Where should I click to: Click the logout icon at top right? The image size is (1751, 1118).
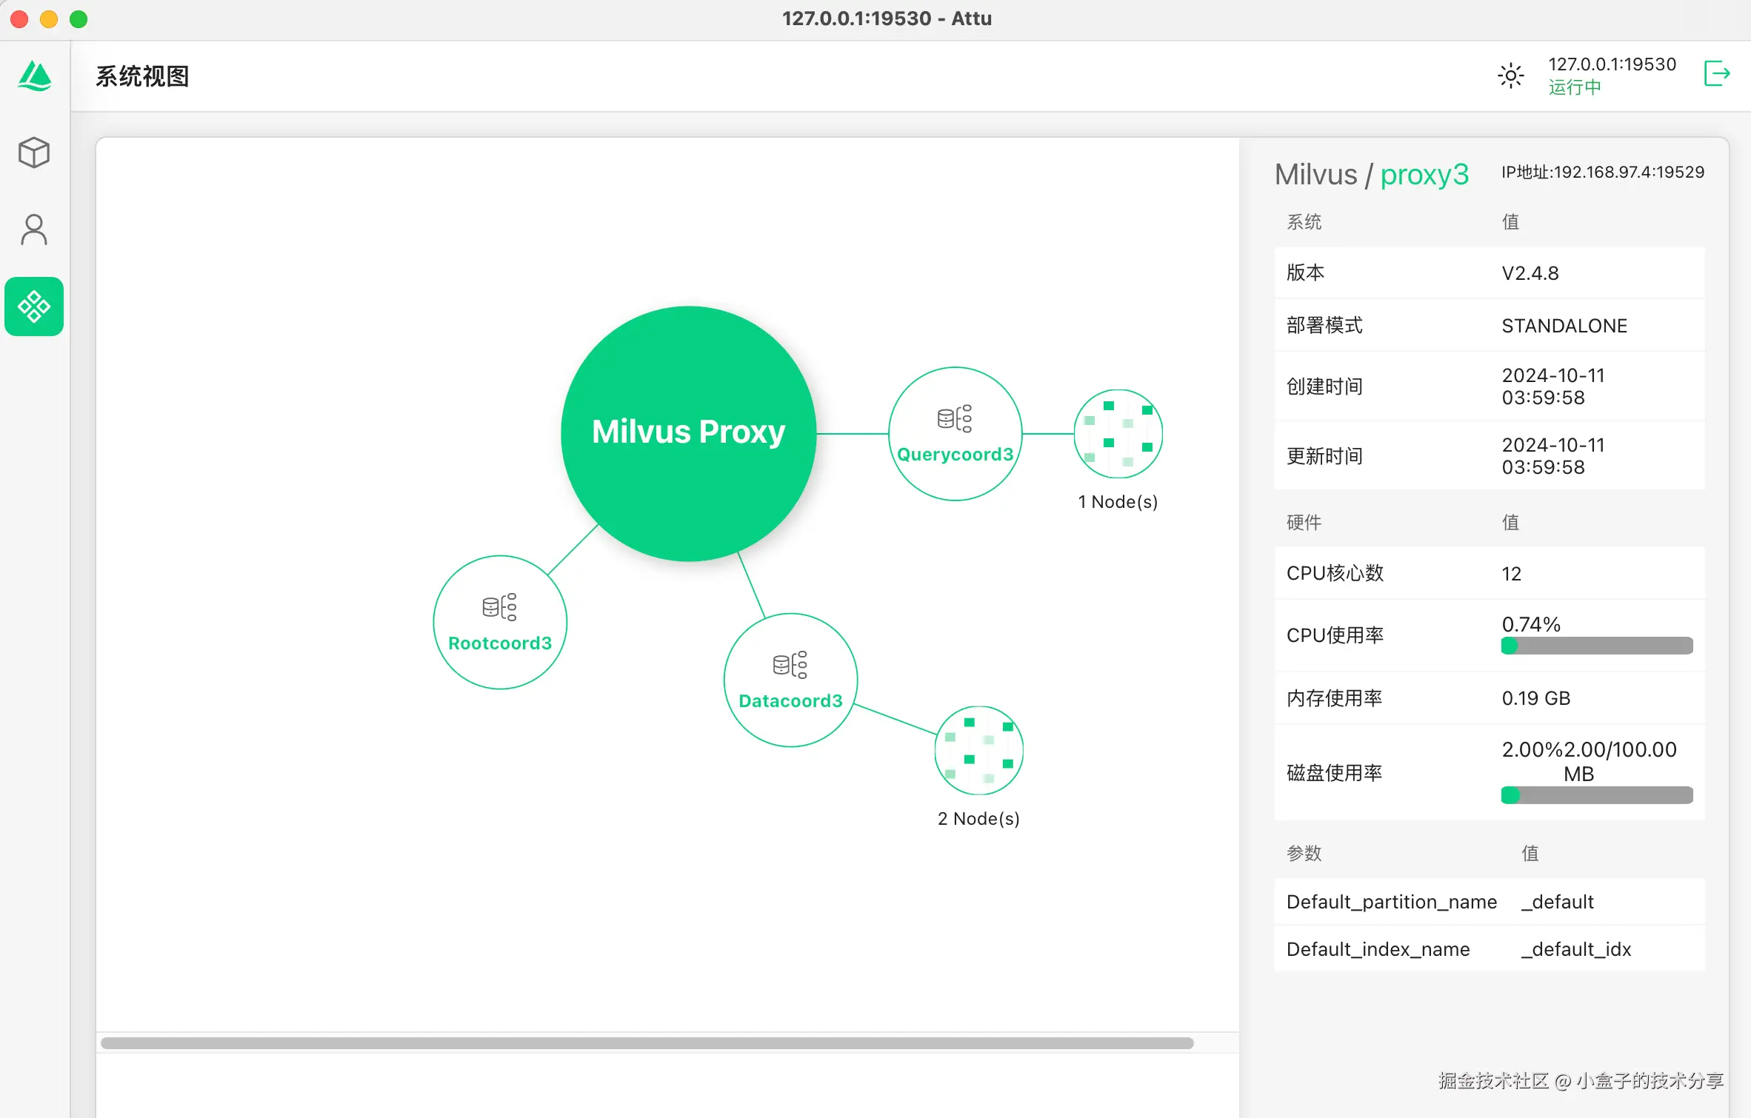(x=1717, y=74)
